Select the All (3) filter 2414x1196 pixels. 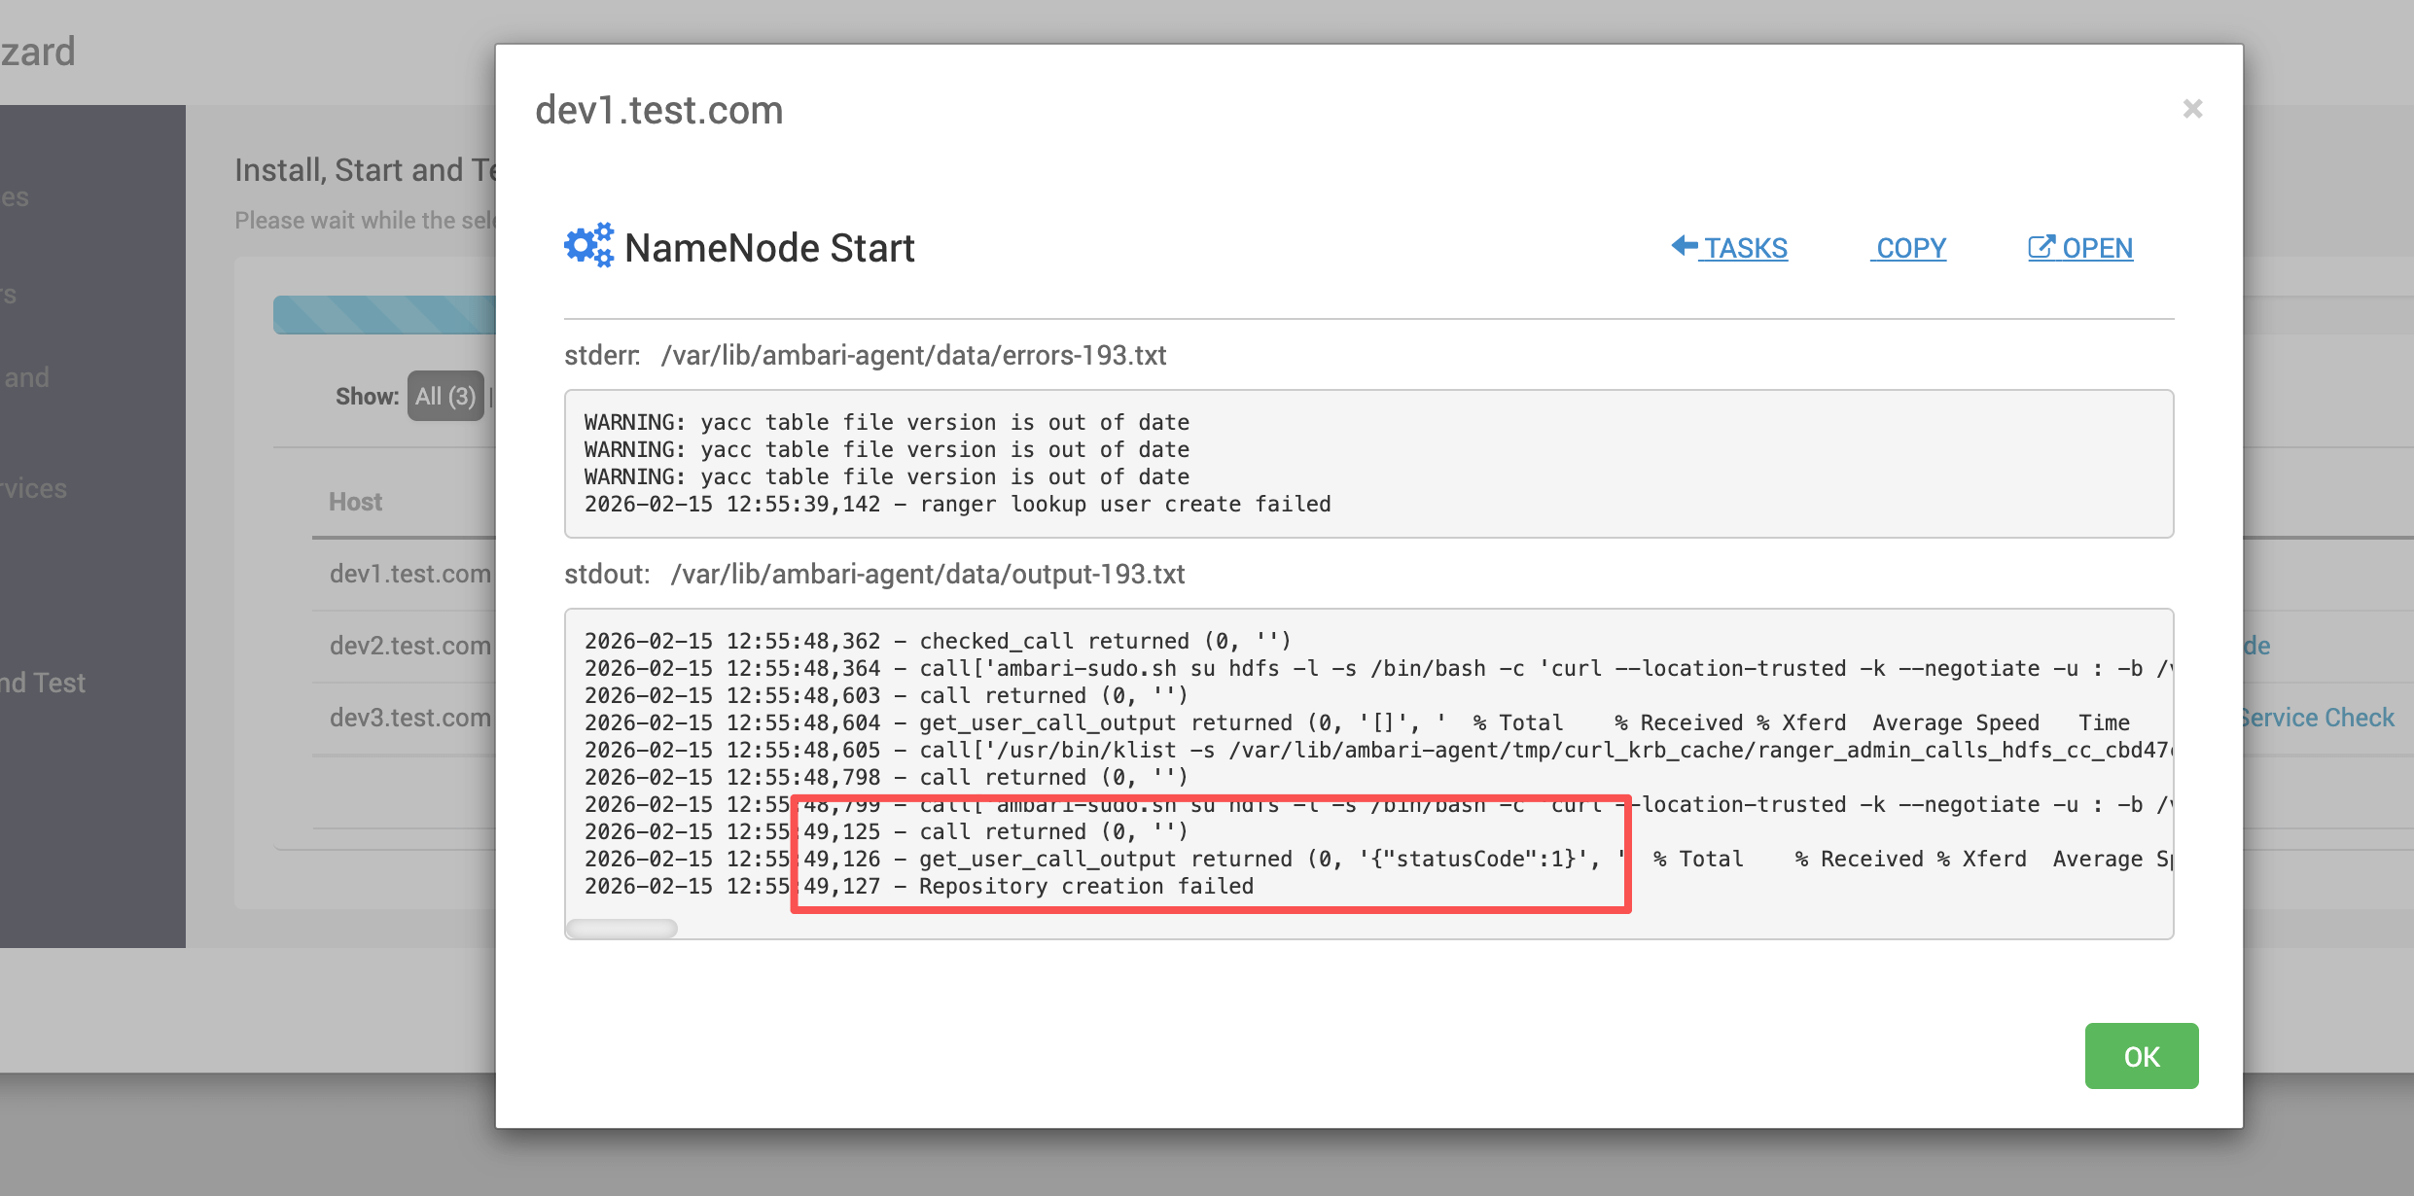pyautogui.click(x=445, y=396)
